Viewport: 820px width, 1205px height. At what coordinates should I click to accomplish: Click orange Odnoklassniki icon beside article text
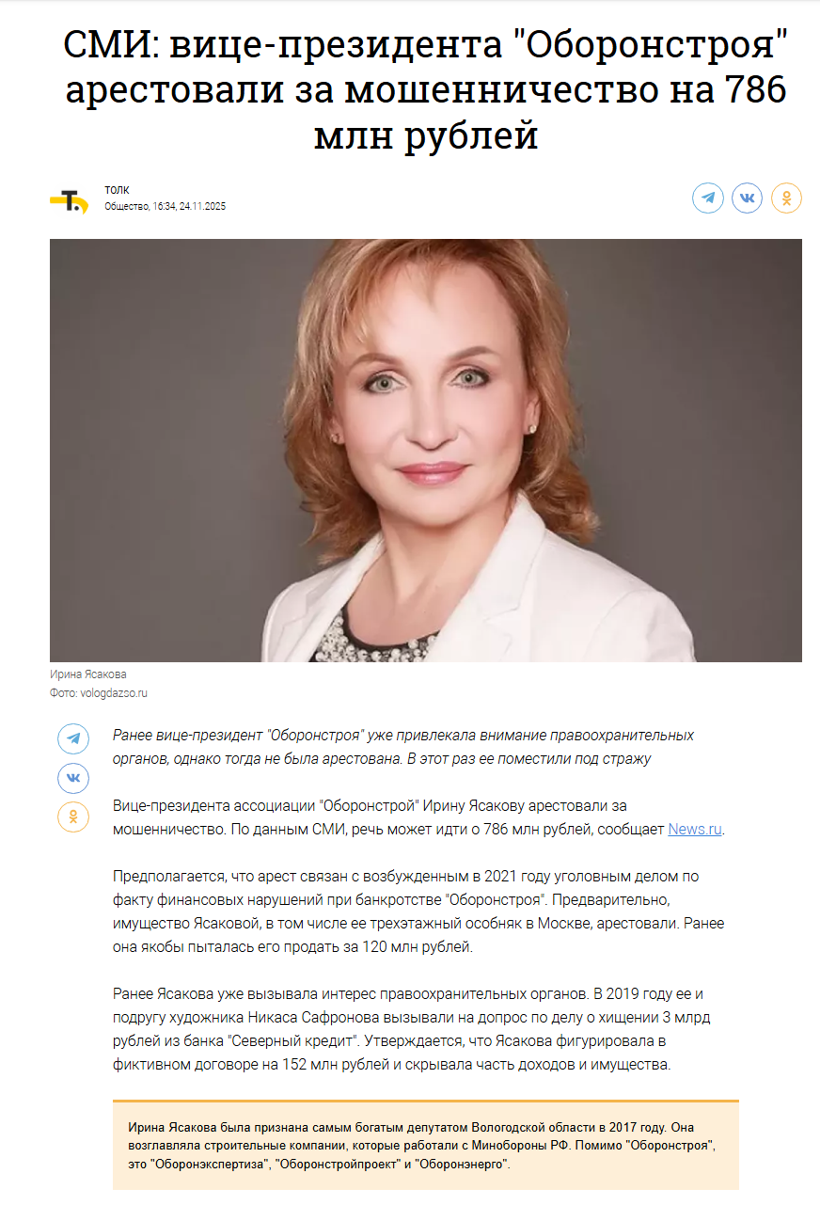pyautogui.click(x=73, y=817)
